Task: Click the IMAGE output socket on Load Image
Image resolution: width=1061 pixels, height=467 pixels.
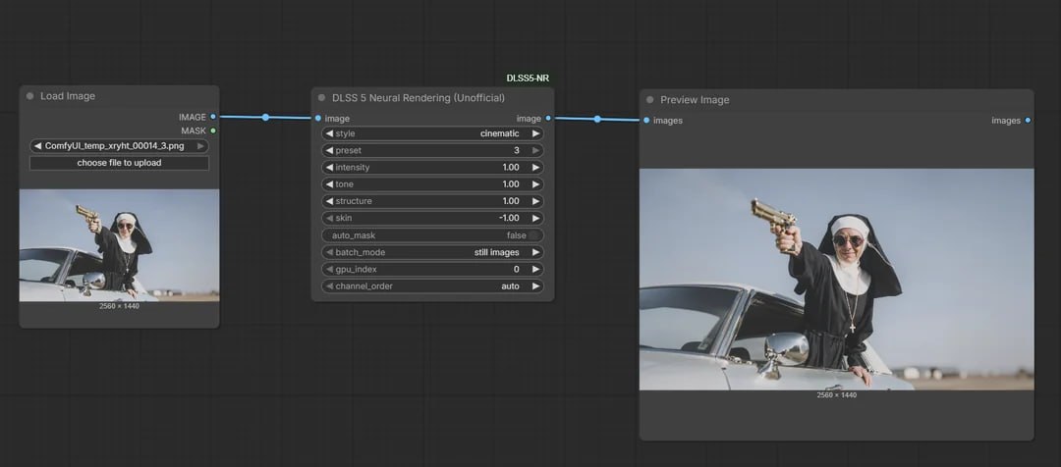Action: click(x=213, y=117)
